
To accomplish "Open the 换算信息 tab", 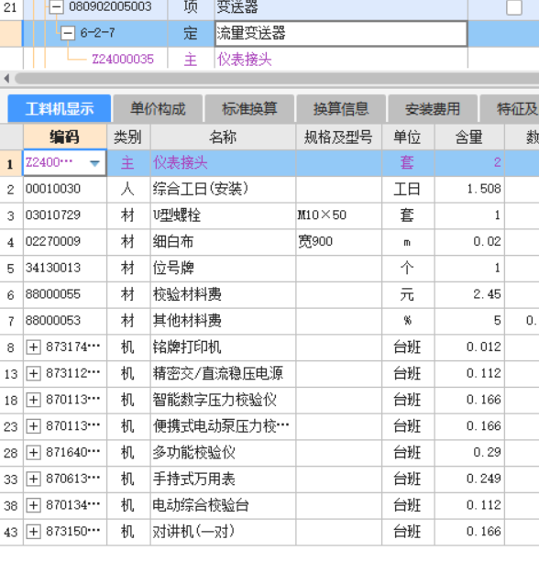I will (341, 108).
